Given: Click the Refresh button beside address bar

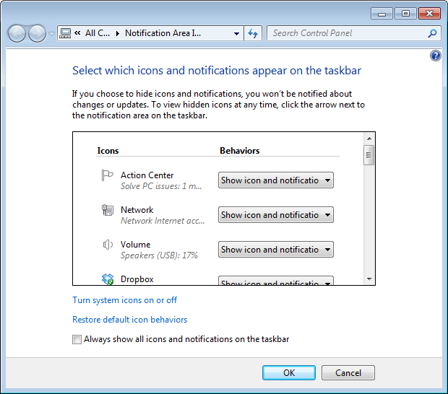Looking at the screenshot, I should [253, 33].
